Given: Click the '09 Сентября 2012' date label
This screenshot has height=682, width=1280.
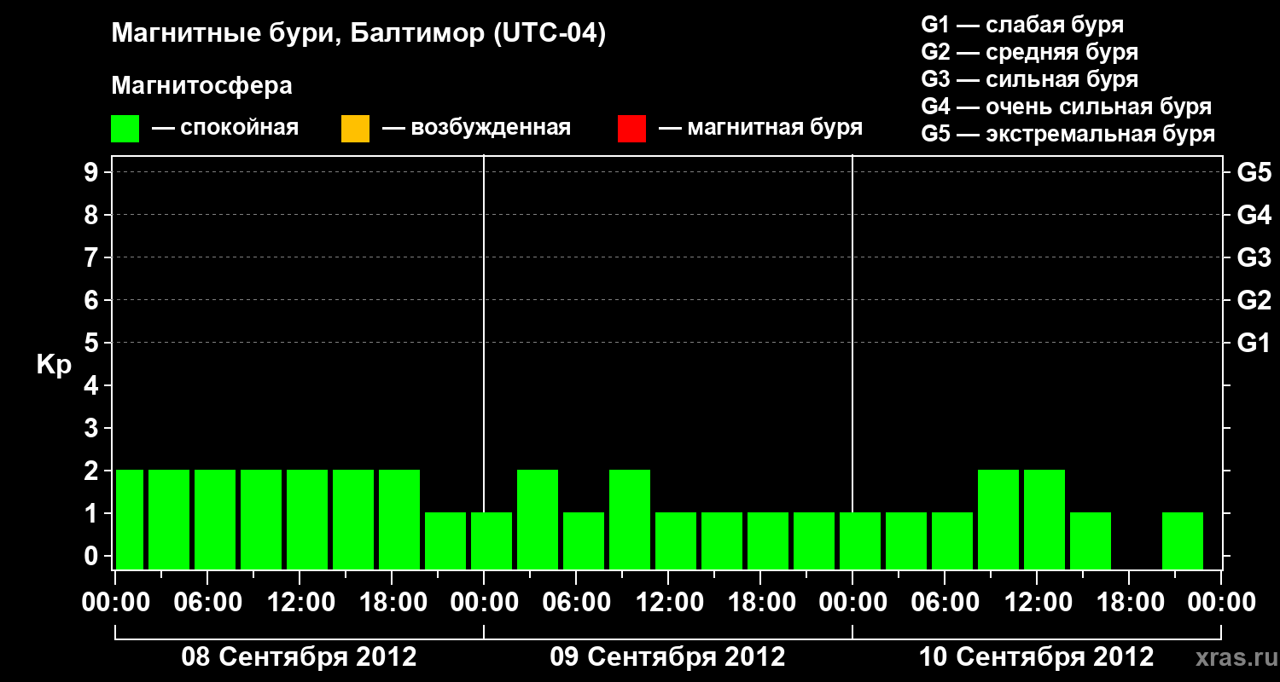Looking at the screenshot, I should tap(668, 656).
